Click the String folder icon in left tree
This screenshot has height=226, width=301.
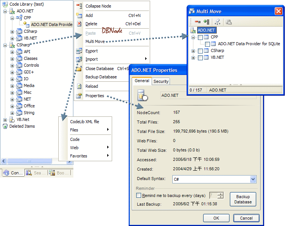19,113
